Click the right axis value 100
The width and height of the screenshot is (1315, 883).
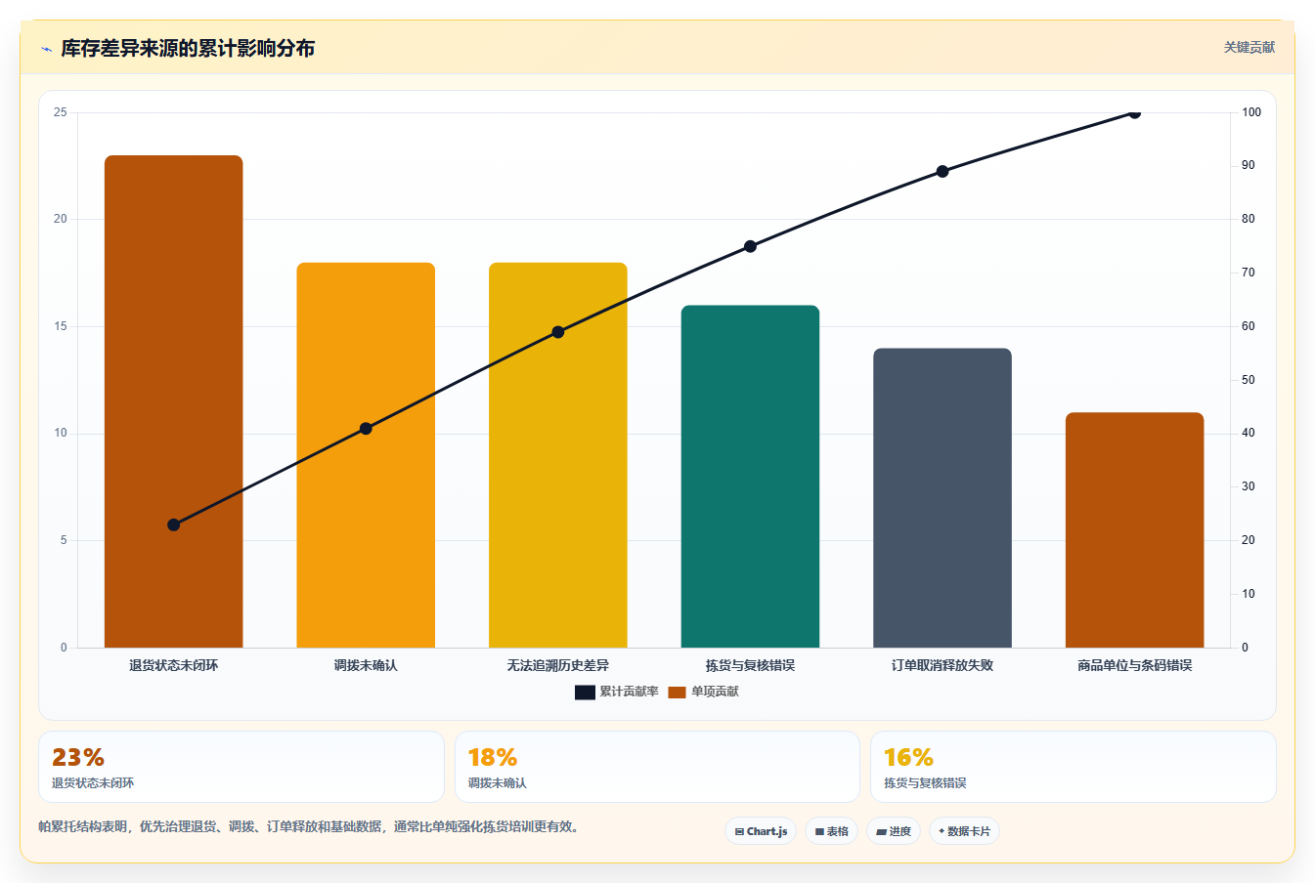(x=1251, y=112)
